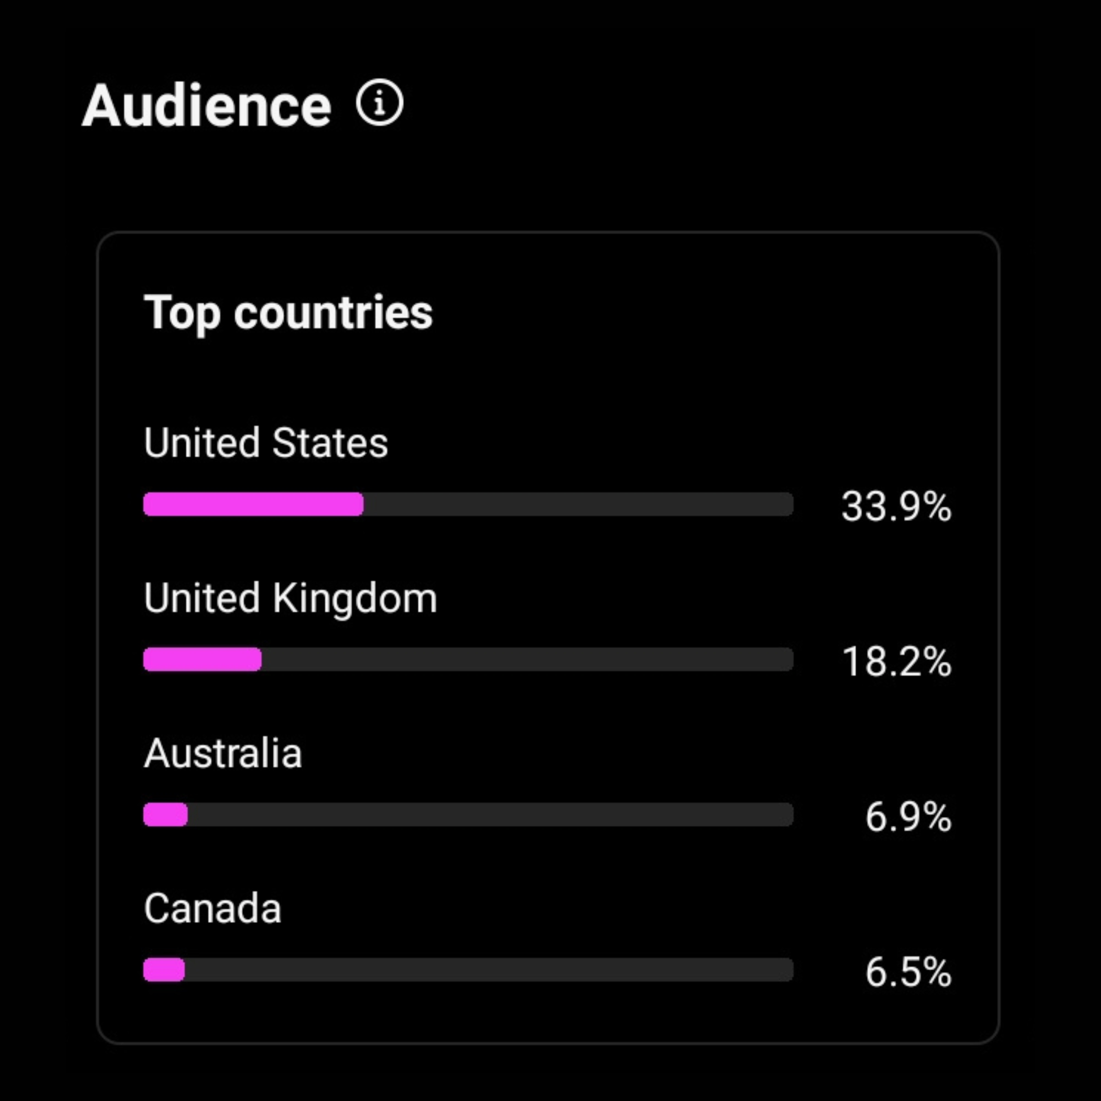Screen dimensions: 1101x1101
Task: Click the pink Canada bar fill
Action: coord(164,969)
